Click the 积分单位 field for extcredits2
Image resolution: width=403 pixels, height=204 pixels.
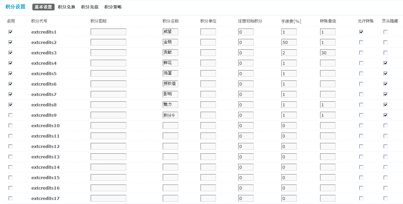coord(208,42)
